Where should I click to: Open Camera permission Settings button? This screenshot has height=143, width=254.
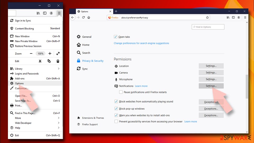coord(211,73)
